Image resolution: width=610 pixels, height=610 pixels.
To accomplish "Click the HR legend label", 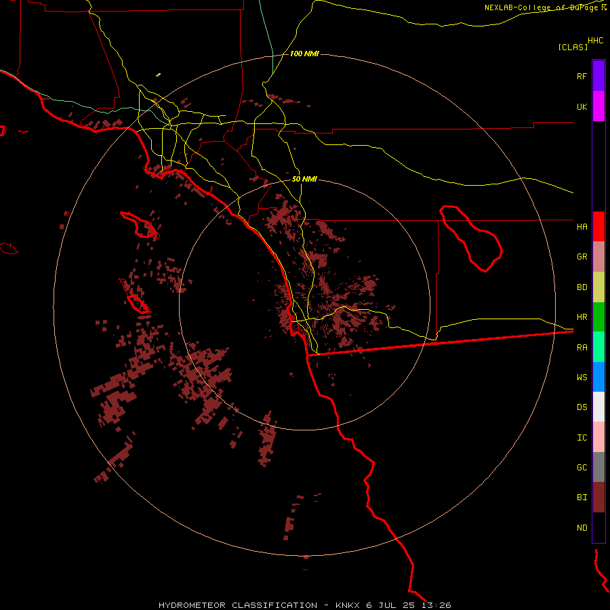I will [582, 317].
